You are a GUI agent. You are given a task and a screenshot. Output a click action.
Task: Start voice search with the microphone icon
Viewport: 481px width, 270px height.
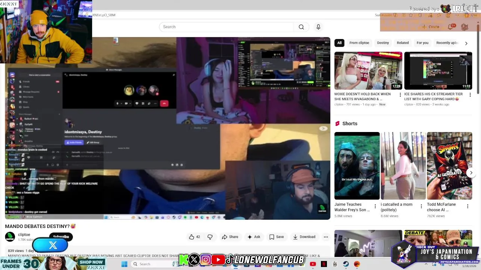[318, 27]
